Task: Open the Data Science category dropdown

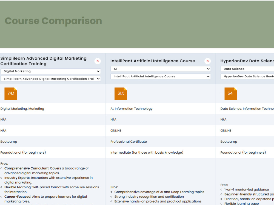Action: click(247, 69)
